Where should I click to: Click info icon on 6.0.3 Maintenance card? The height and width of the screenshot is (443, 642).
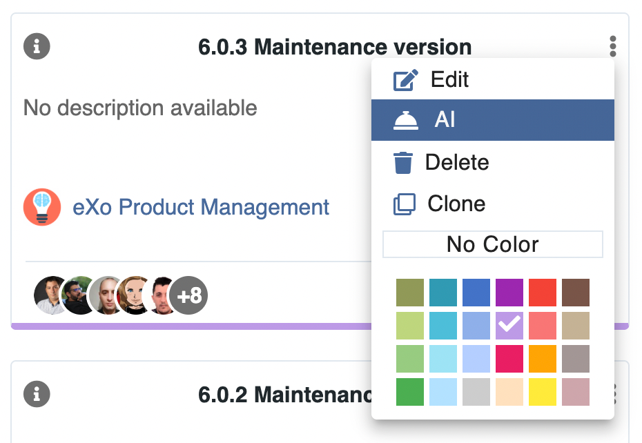pos(37,47)
